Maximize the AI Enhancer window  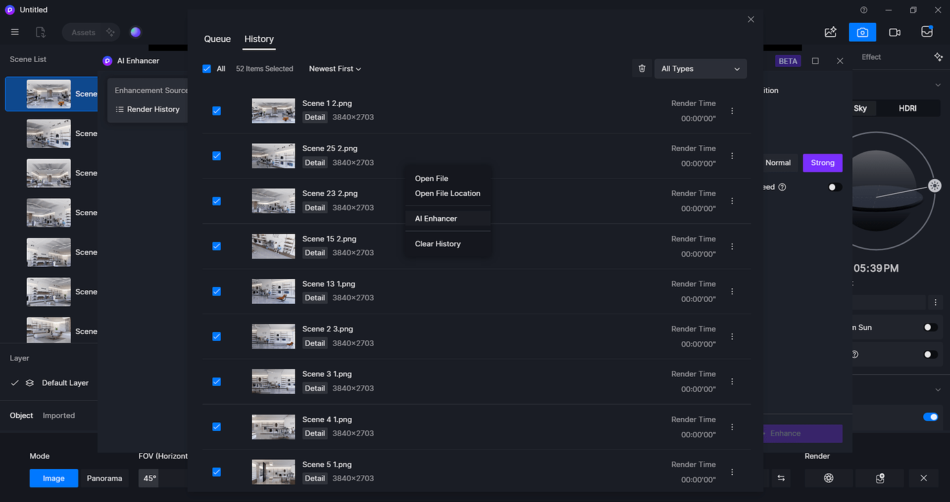pyautogui.click(x=816, y=61)
